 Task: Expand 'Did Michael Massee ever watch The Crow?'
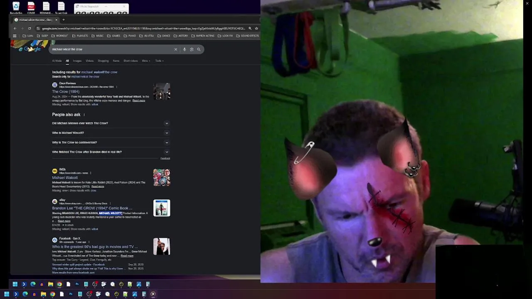[x=110, y=123]
